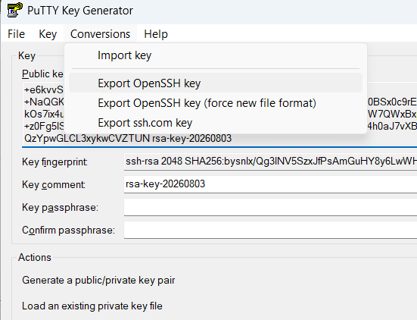The height and width of the screenshot is (320, 417).
Task: Click the 'Key comment:' label
Action: [54, 185]
